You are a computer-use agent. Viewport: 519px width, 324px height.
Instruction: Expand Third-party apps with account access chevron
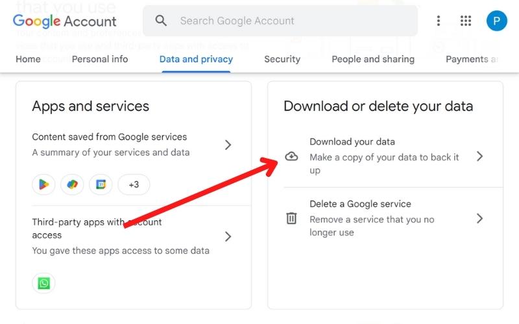tap(228, 237)
